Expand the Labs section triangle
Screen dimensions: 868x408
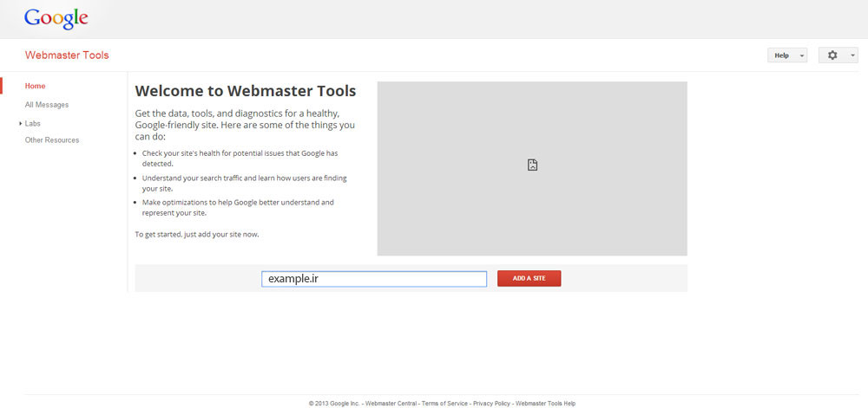(20, 124)
